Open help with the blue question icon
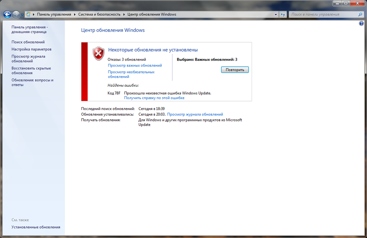Image resolution: width=367 pixels, height=238 pixels. pos(361,23)
